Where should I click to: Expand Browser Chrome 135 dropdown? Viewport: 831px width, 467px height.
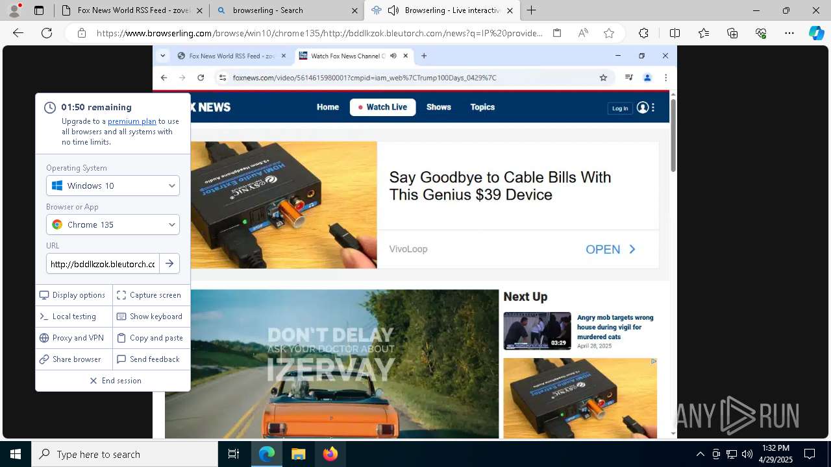pyautogui.click(x=113, y=224)
